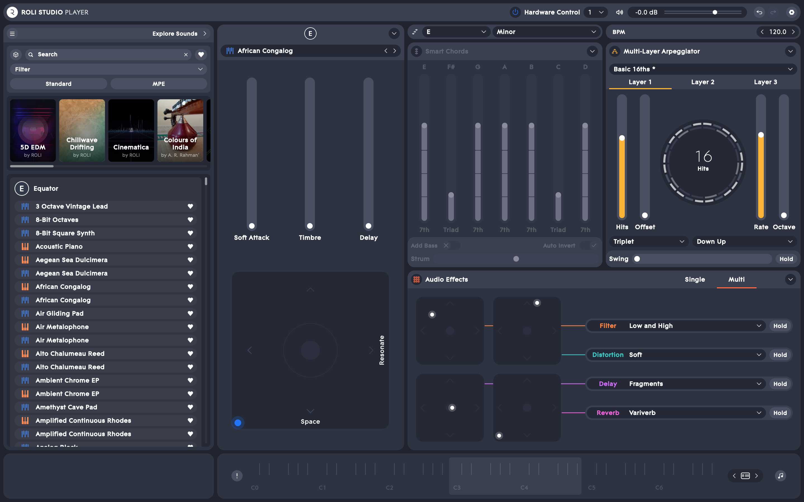804x502 pixels.
Task: Switch to the Layer 2 arpeggiator tab
Action: (x=702, y=82)
